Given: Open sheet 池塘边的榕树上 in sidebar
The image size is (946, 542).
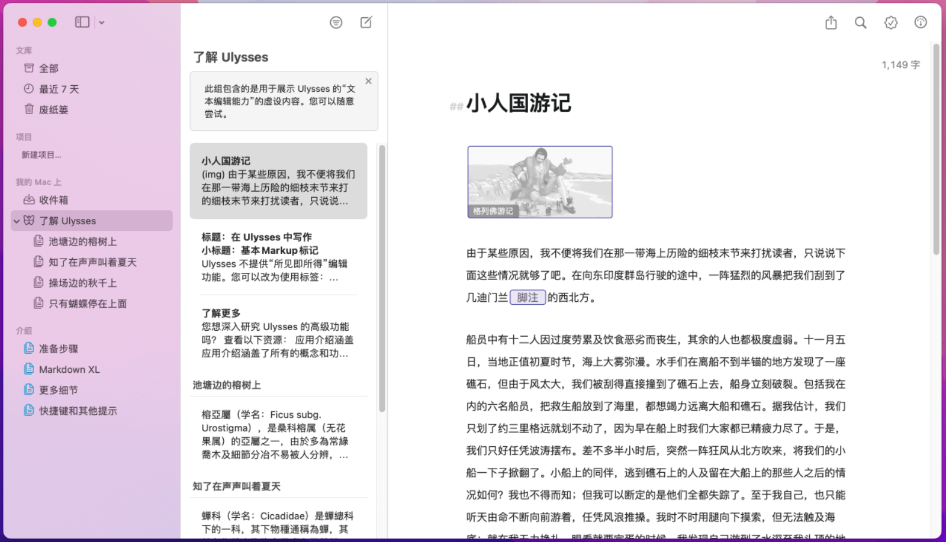Looking at the screenshot, I should 92,241.
